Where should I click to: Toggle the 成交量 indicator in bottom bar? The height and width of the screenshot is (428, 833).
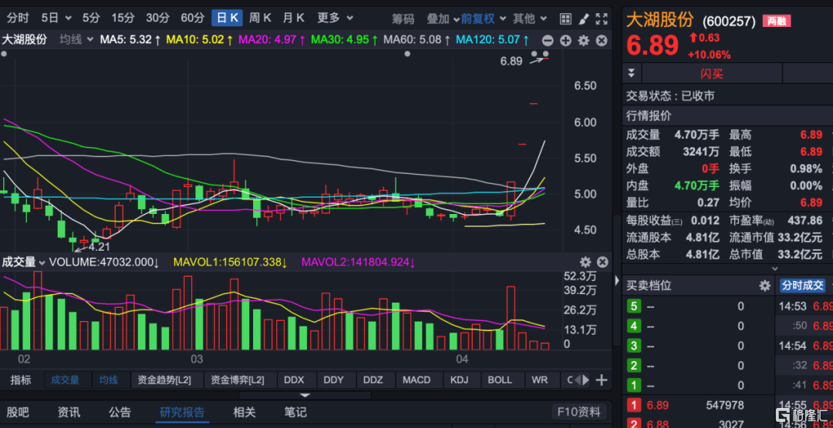click(x=65, y=380)
